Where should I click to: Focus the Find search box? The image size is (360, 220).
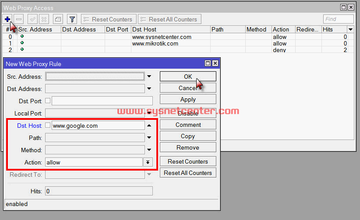[x=338, y=19]
